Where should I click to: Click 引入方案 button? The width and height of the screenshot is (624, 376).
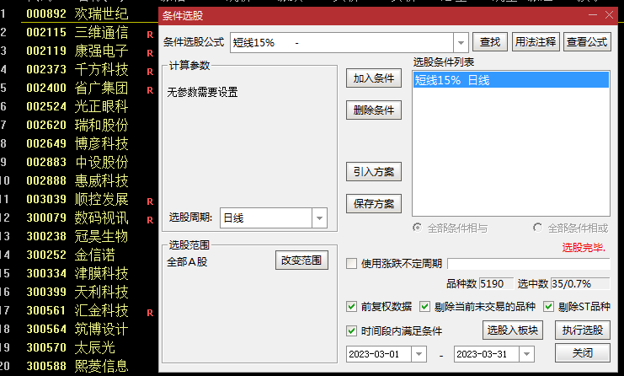374,172
